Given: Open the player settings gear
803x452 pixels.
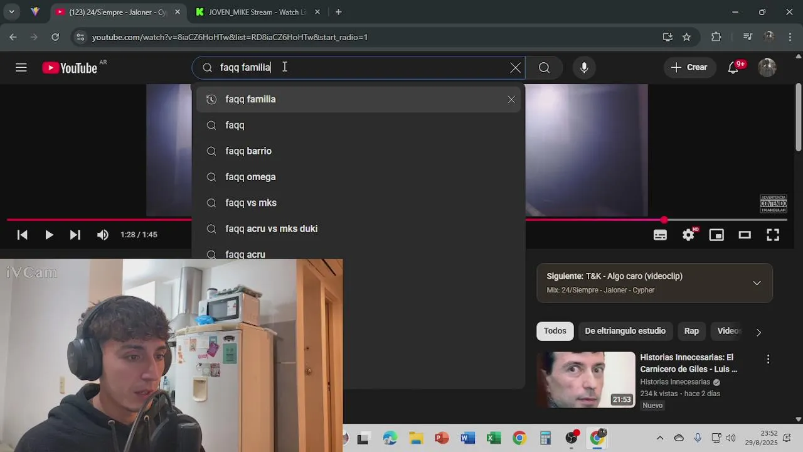Looking at the screenshot, I should point(688,235).
